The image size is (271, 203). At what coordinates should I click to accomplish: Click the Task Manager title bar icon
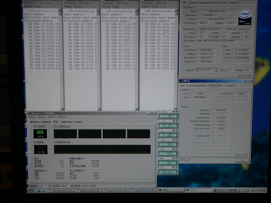coord(29,113)
